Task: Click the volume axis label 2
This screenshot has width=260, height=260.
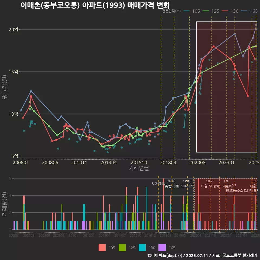Action: point(10,213)
